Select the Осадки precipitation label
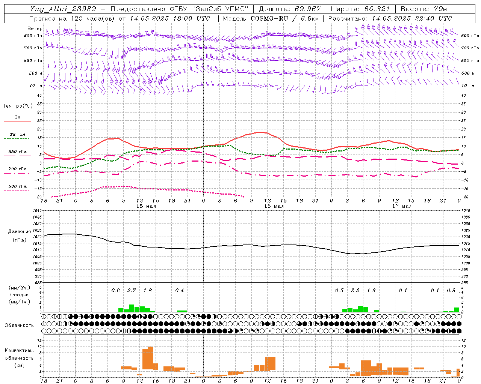Screen dimensions: 481x384 point(19,295)
